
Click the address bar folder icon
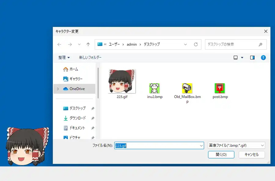point(100,44)
